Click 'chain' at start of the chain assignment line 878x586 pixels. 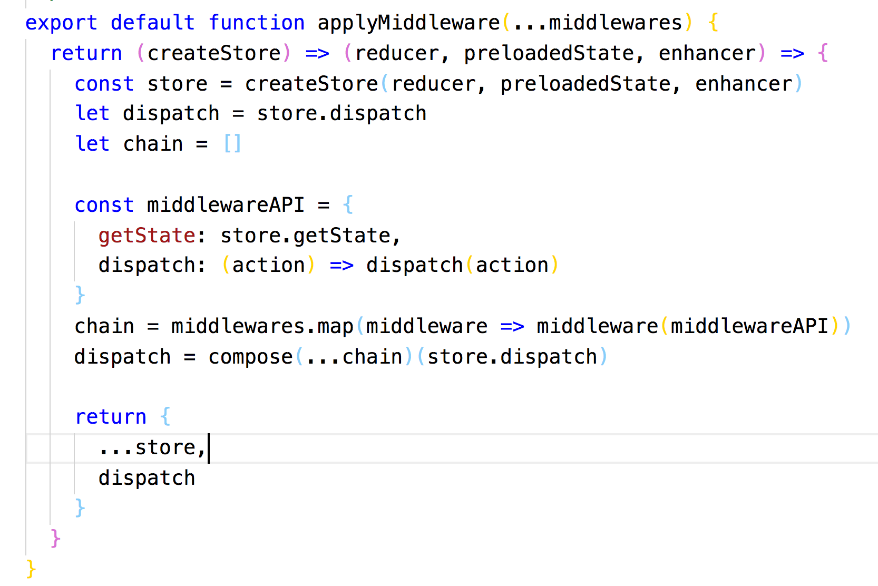[x=104, y=326]
